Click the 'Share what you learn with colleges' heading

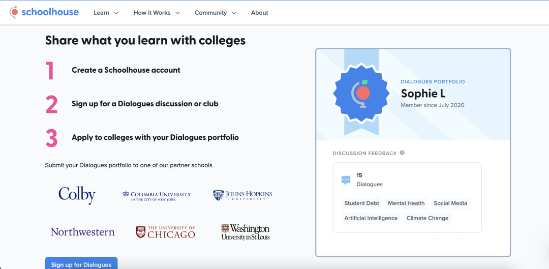coord(145,41)
